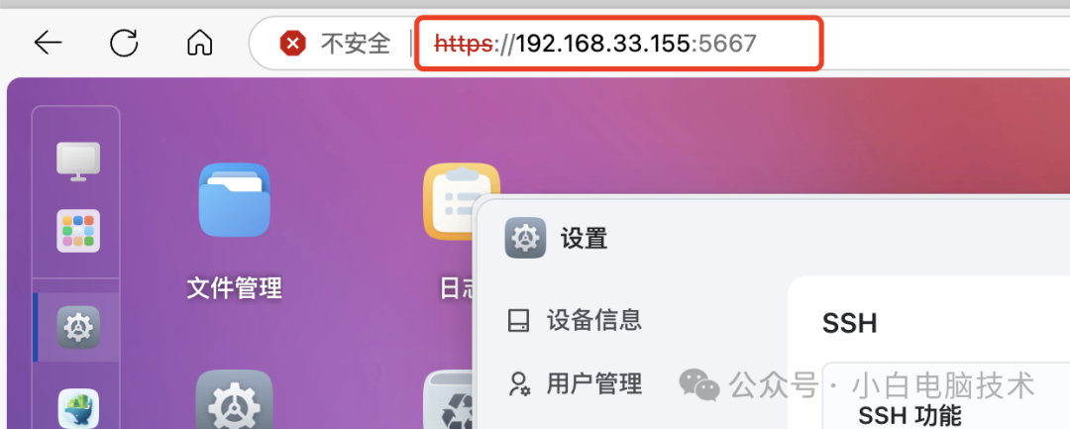Image resolution: width=1070 pixels, height=429 pixels.
Task: Click the gear icon in 设置 window title
Action: pos(525,238)
